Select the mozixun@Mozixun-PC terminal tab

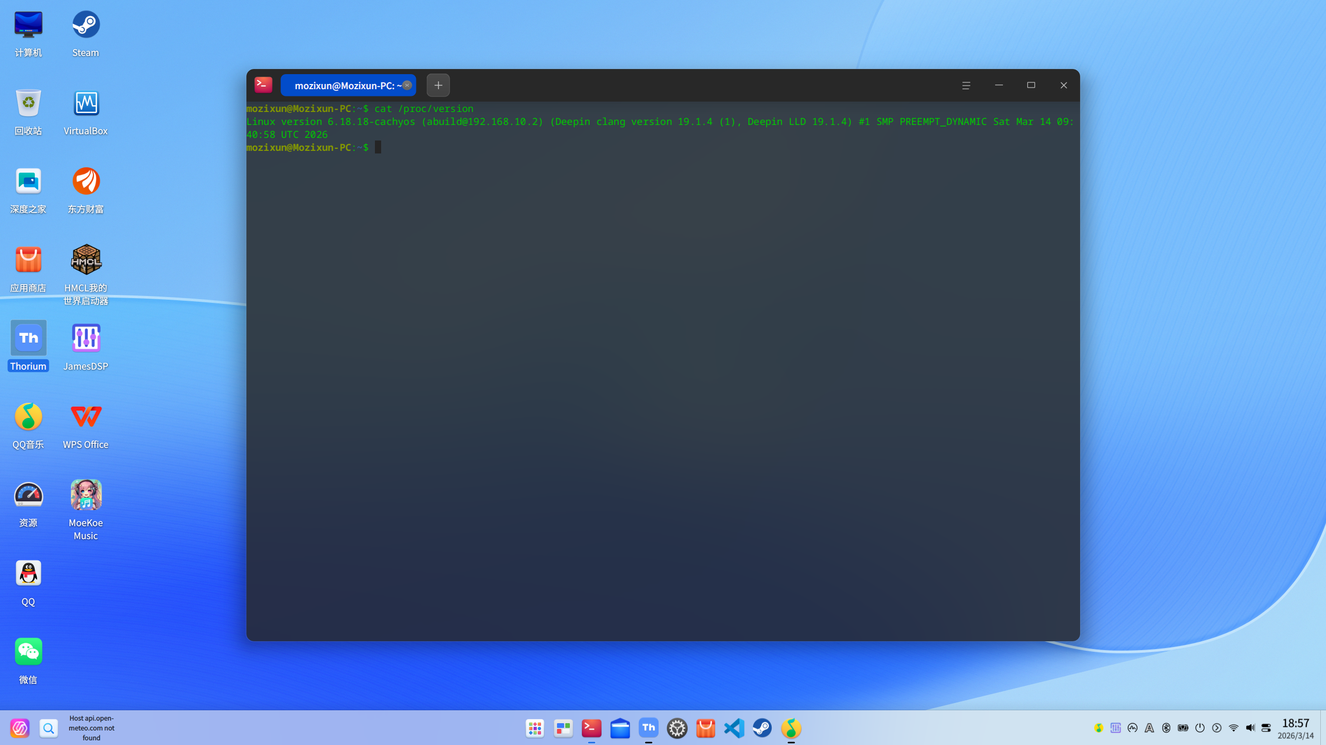(342, 86)
